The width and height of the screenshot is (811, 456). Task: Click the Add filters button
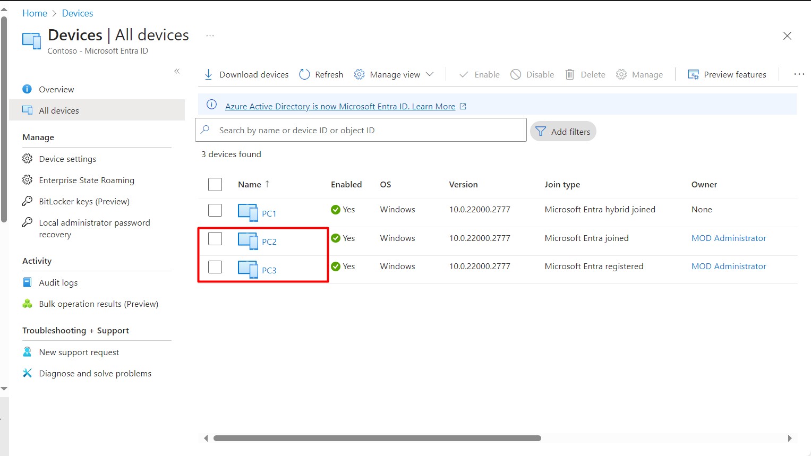coord(563,131)
